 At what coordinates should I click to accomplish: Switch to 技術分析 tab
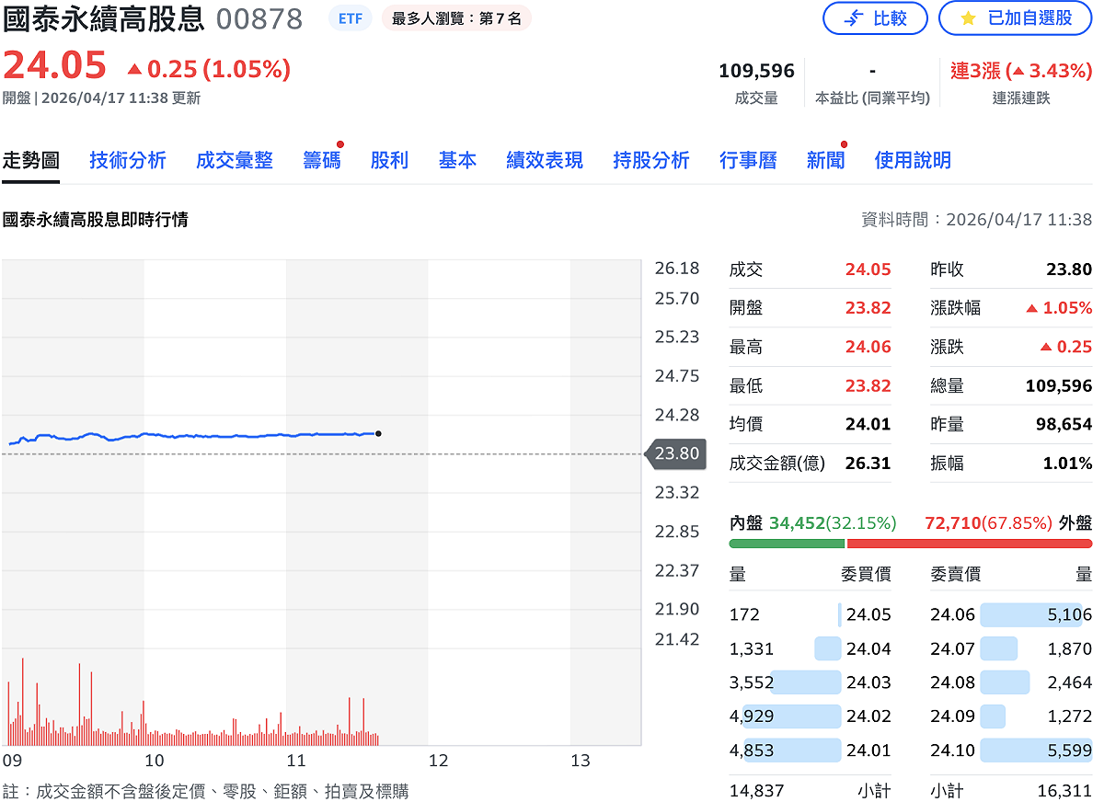pyautogui.click(x=128, y=161)
